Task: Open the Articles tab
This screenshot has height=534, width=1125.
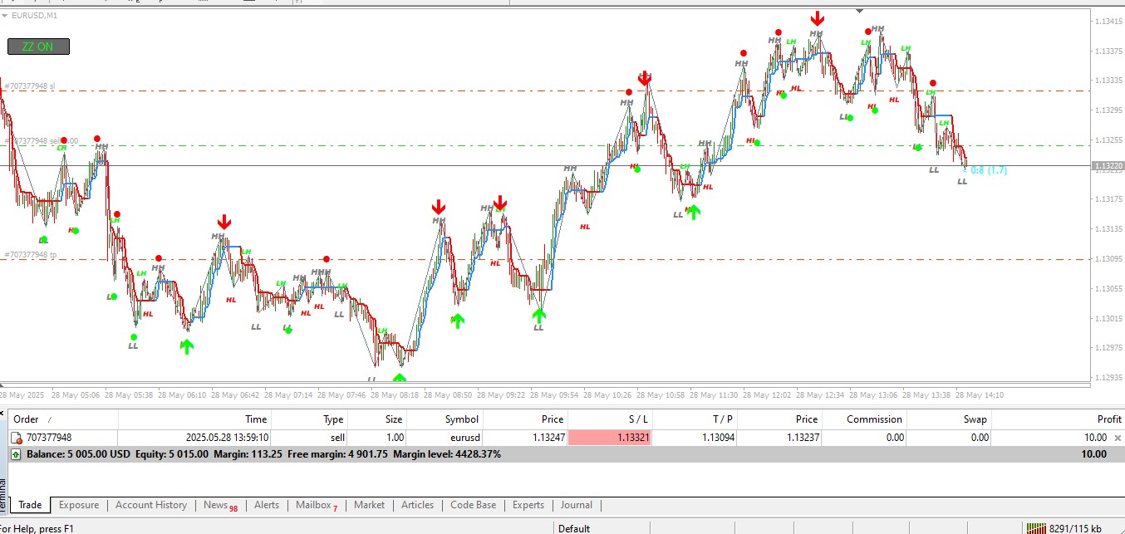Action: click(417, 505)
